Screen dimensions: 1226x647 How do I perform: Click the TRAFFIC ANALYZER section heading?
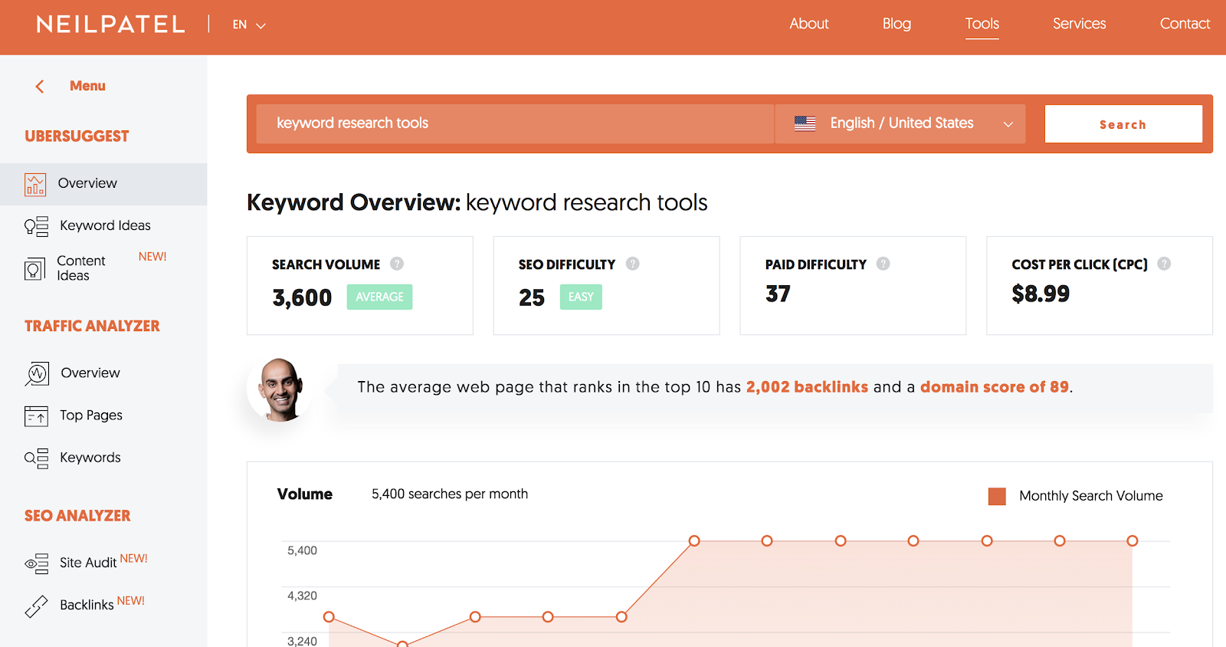[x=92, y=327]
